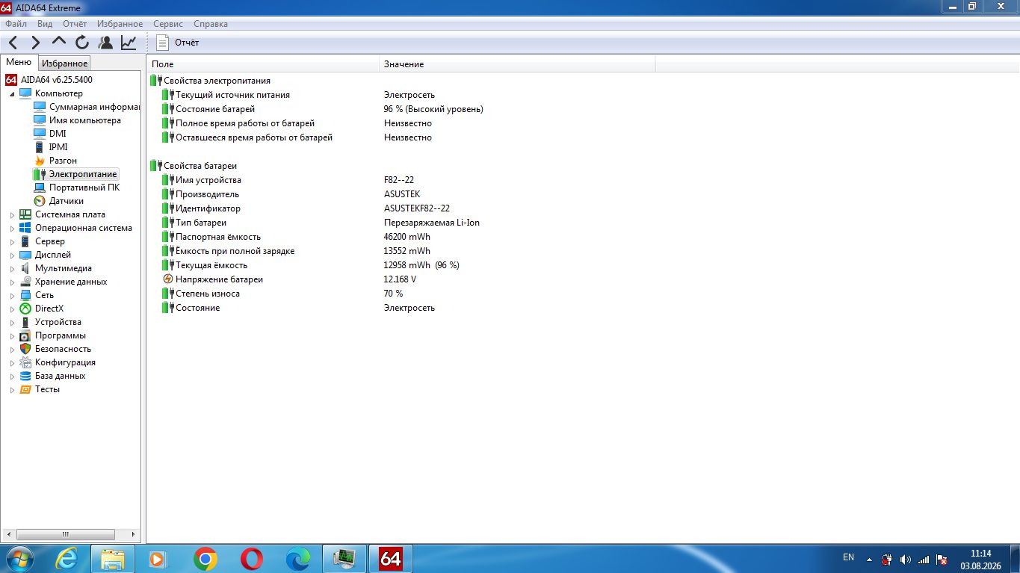Switch to the Избранное tab
The image size is (1020, 573).
coord(65,64)
